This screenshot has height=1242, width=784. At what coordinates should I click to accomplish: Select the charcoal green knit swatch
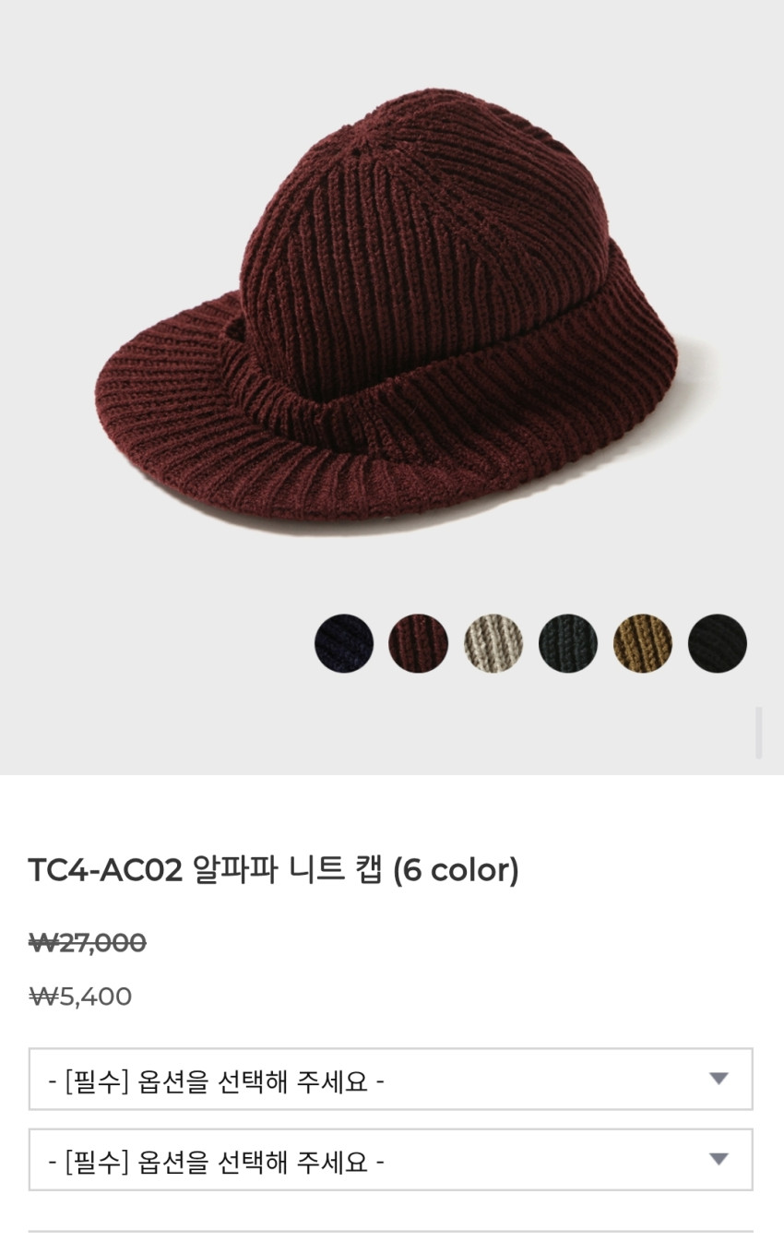pyautogui.click(x=568, y=643)
